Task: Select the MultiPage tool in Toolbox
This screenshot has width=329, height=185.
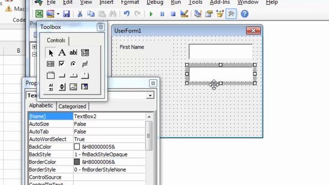Action: (85, 76)
